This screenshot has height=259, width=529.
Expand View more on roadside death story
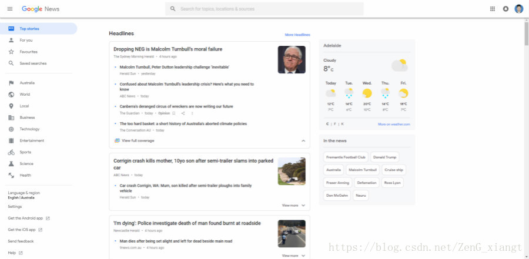293,255
